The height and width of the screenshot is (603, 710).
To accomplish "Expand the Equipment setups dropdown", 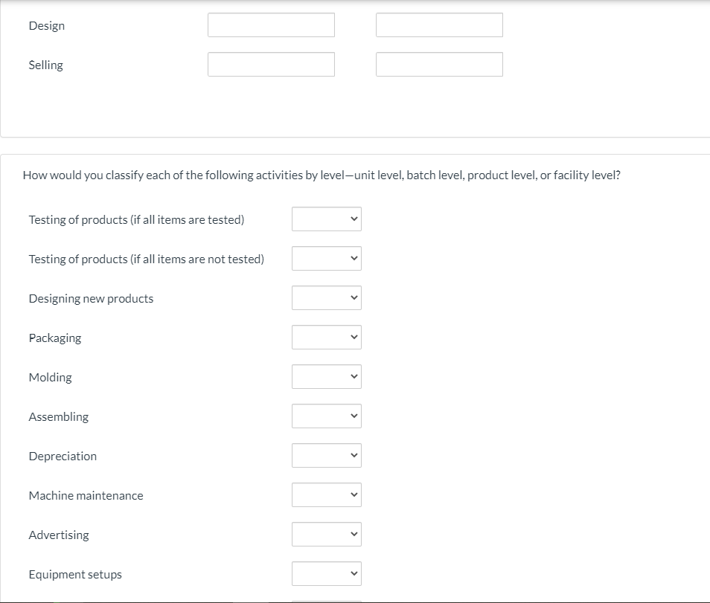I will (x=326, y=573).
